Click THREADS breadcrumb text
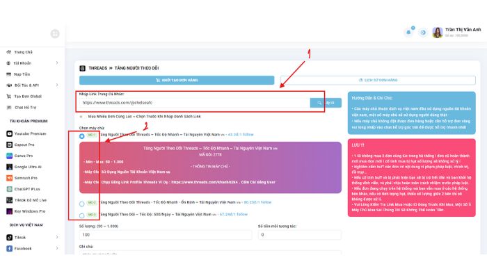Viewport: 487px width, 278px height. [98, 68]
